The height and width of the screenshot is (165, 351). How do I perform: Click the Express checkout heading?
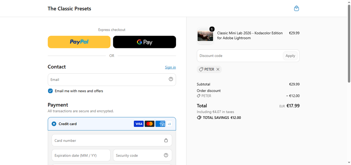click(x=112, y=30)
